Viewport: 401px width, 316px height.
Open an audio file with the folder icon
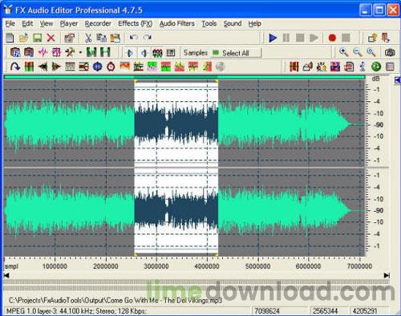click(x=24, y=38)
